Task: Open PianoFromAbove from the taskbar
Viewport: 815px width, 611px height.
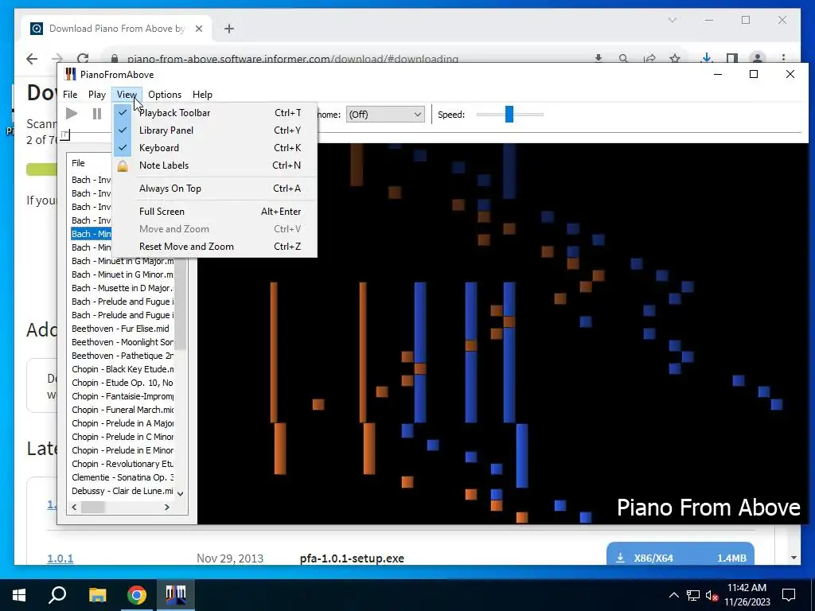Action: pyautogui.click(x=176, y=594)
